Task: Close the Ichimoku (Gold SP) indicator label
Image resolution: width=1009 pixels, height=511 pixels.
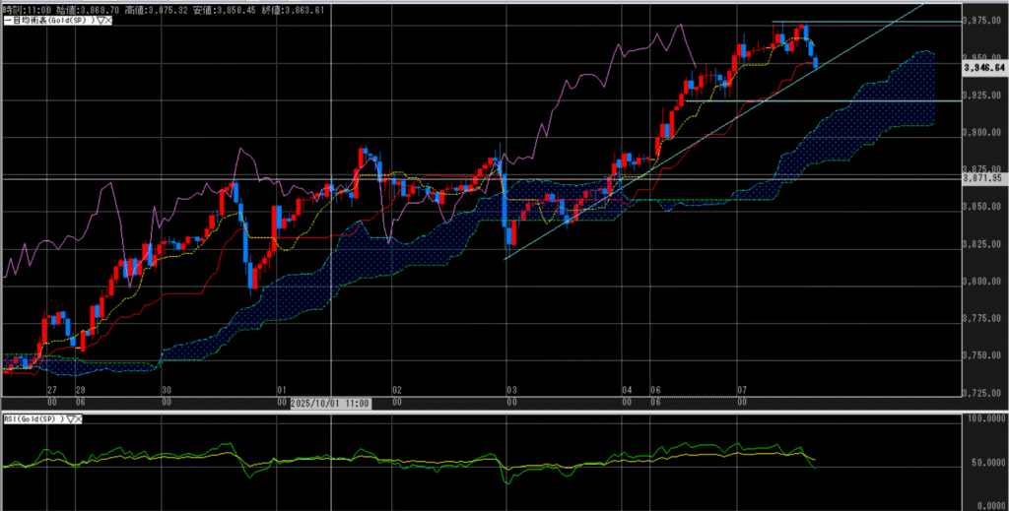Action: coord(107,20)
